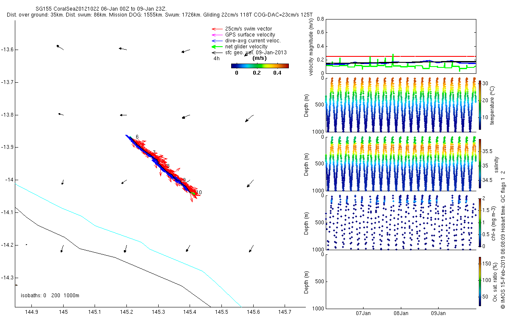This screenshot has height=318, width=509.
Task: Click the '-14.2' latitude tick label
Action: [7, 245]
